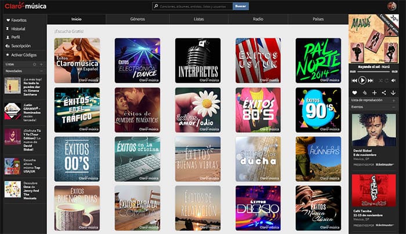
Task: Open Favoritos with the heart icon
Action: click(x=8, y=20)
